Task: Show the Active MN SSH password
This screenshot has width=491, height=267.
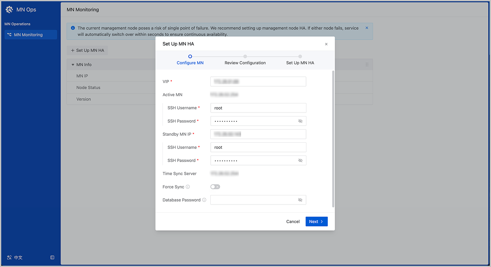Action: (300, 121)
